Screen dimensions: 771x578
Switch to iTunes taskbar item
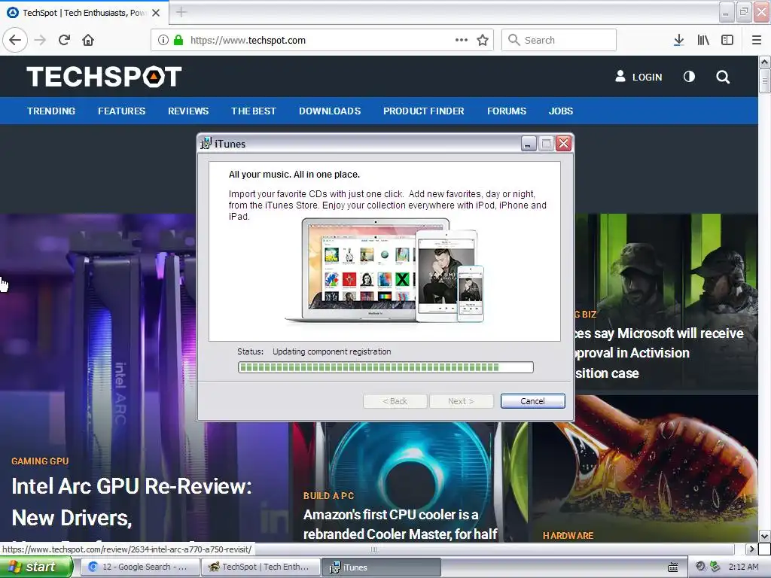[x=382, y=567]
